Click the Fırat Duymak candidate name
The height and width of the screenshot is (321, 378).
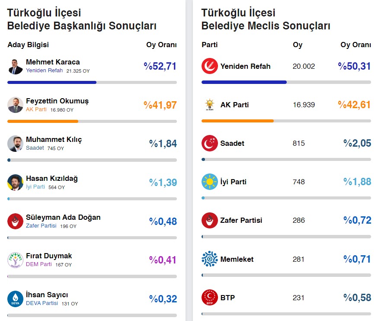pos(49,256)
